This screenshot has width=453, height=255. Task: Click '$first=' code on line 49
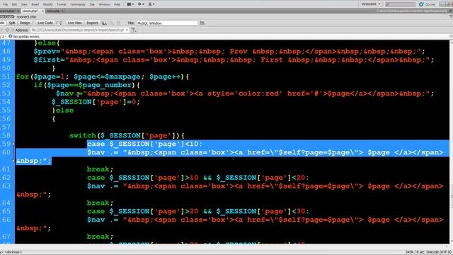[50, 59]
